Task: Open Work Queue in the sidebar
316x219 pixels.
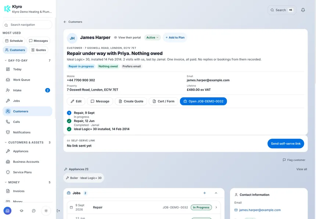Action: click(x=28, y=80)
